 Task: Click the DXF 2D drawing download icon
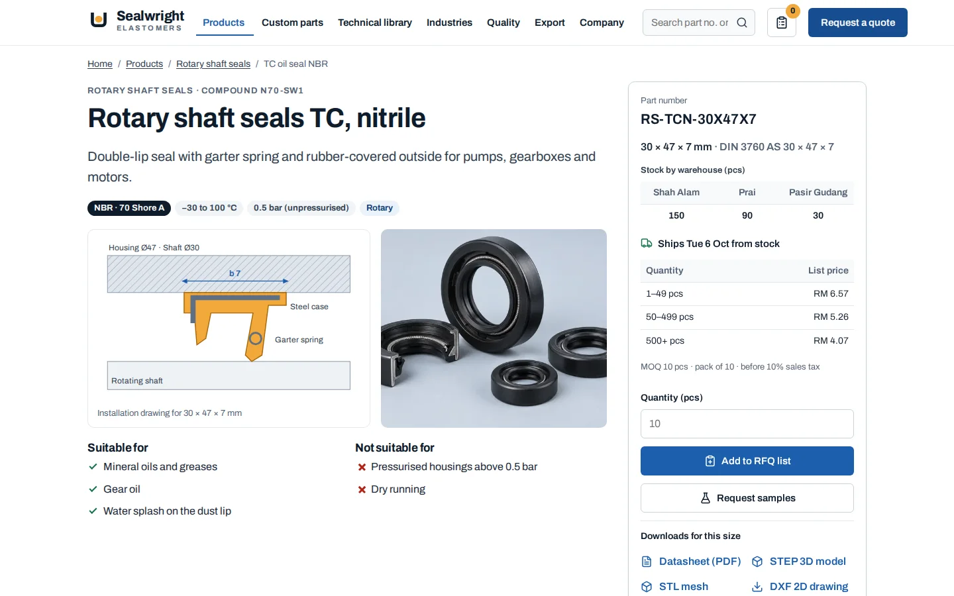point(757,587)
